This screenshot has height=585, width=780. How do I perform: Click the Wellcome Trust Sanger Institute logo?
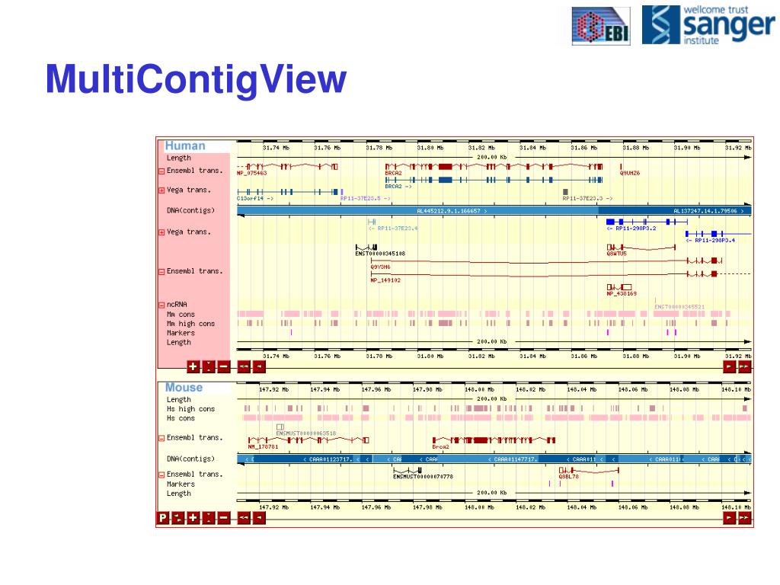(708, 25)
